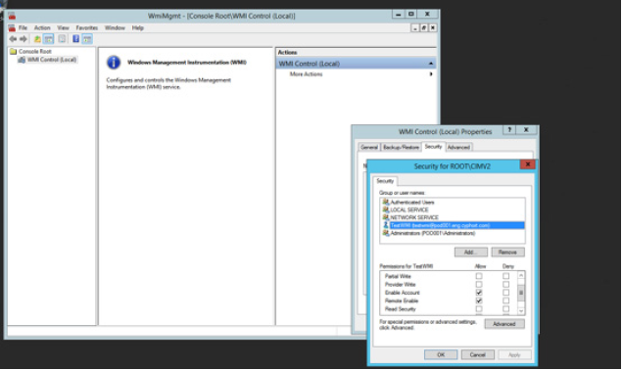Switch to the Backup/Restore tab
The width and height of the screenshot is (623, 370).
401,147
